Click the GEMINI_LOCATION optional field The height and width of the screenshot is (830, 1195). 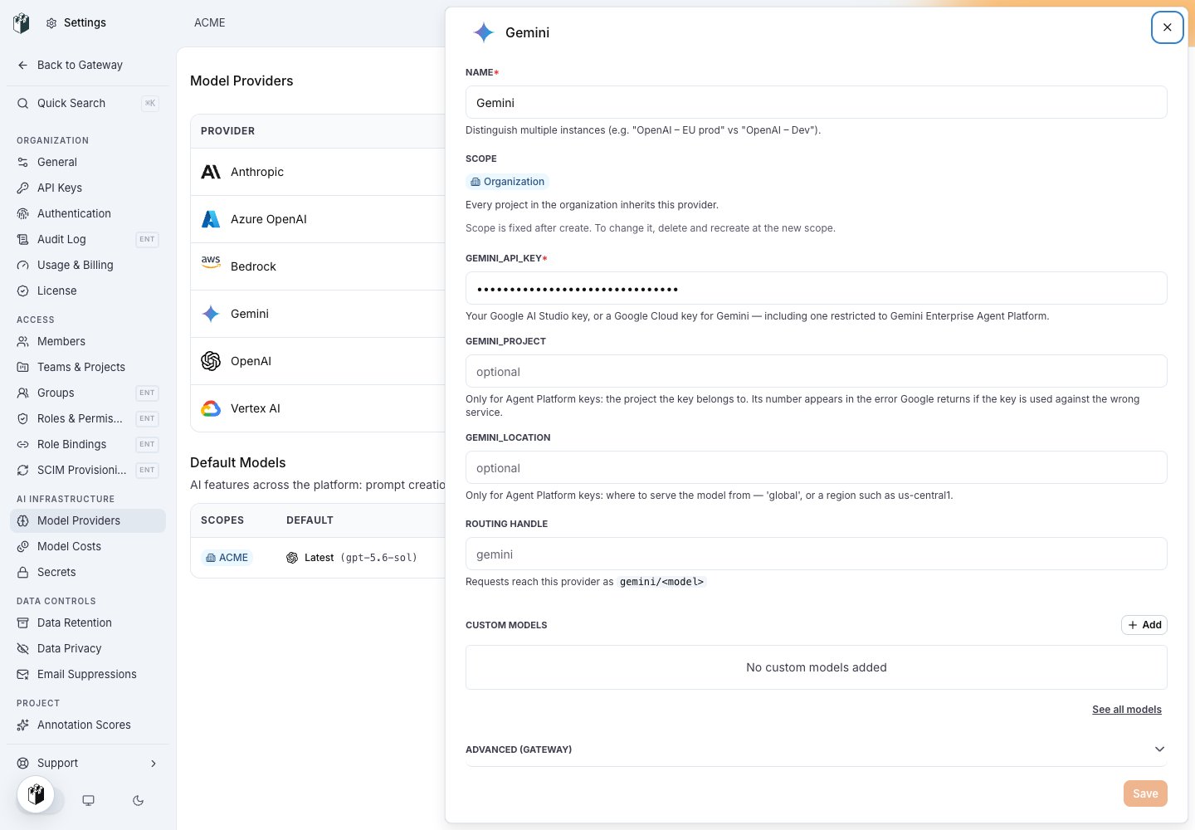817,468
